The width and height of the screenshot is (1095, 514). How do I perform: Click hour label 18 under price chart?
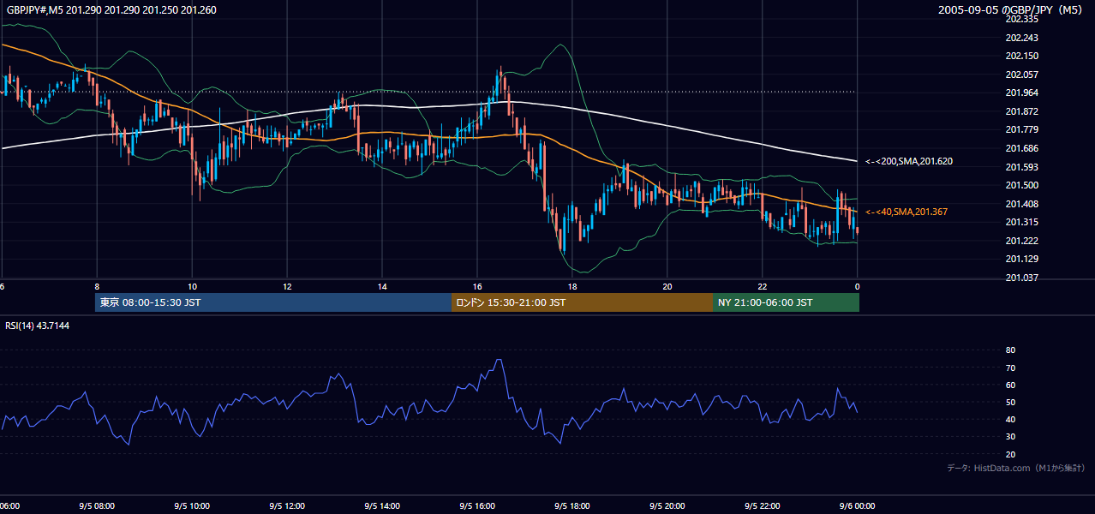point(572,286)
